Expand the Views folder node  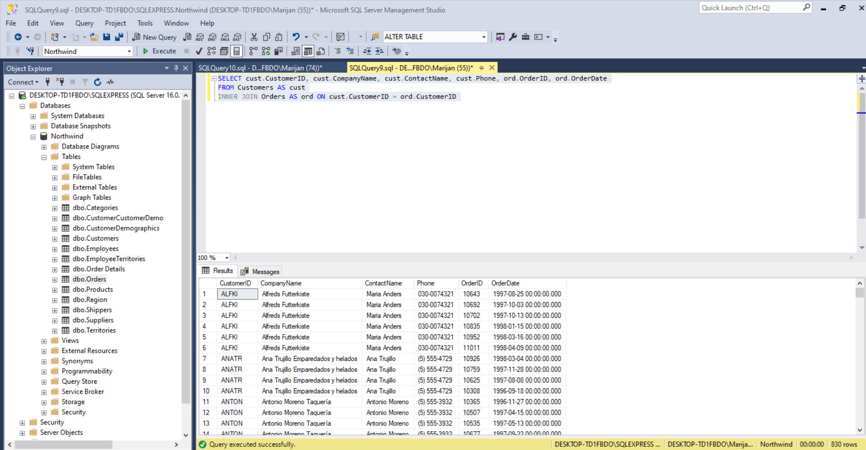tap(44, 341)
